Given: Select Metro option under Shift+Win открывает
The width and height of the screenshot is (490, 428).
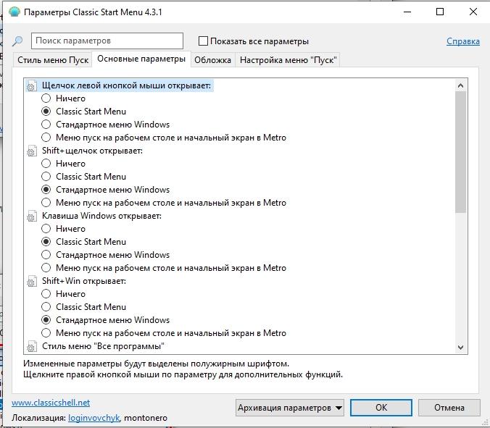Looking at the screenshot, I should click(46, 333).
